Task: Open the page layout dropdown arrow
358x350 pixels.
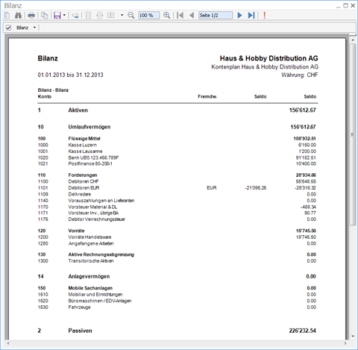Action: tap(122, 16)
